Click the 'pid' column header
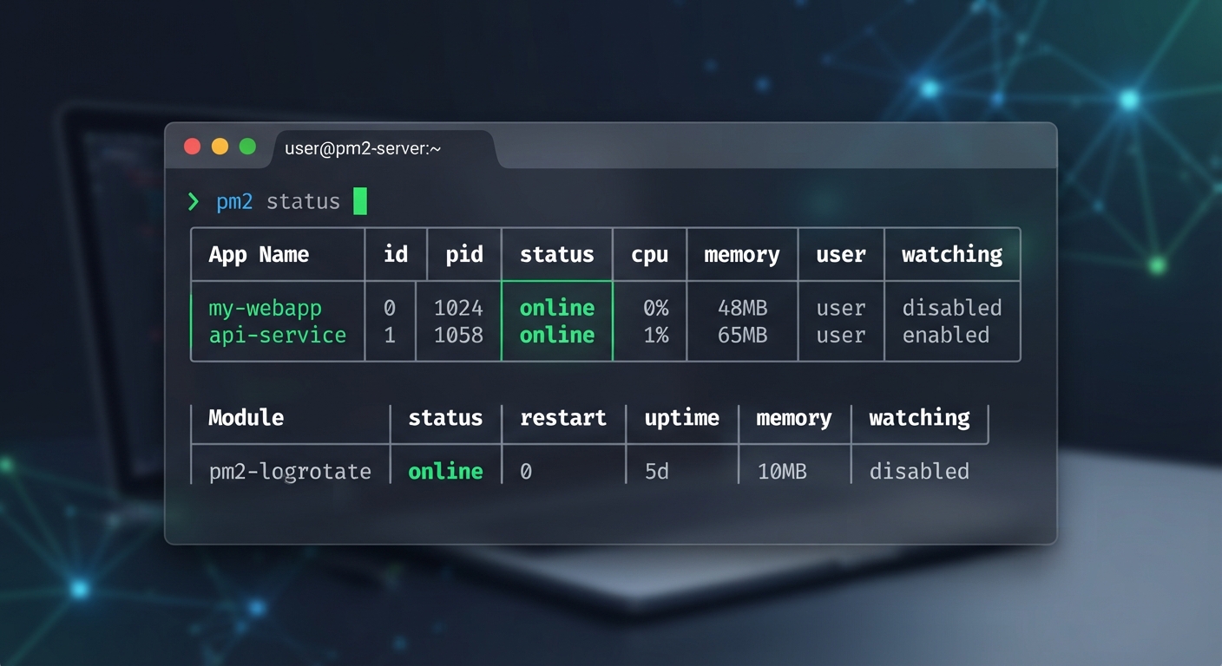The image size is (1222, 666). (x=464, y=255)
